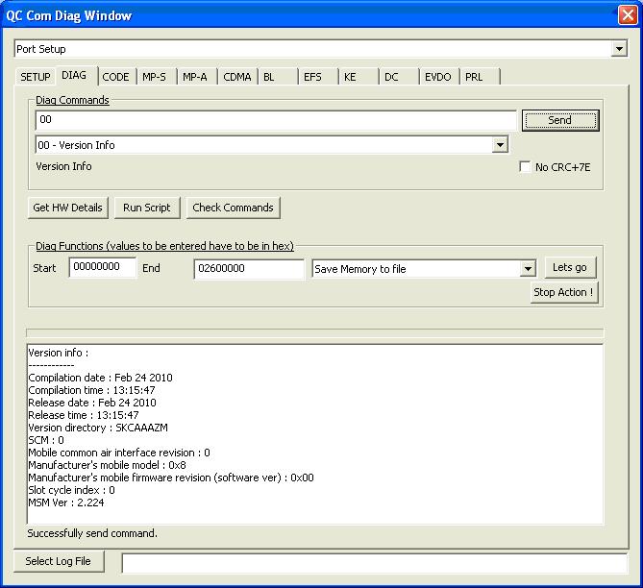643x588 pixels.
Task: Open the KE tab
Action: click(x=358, y=77)
